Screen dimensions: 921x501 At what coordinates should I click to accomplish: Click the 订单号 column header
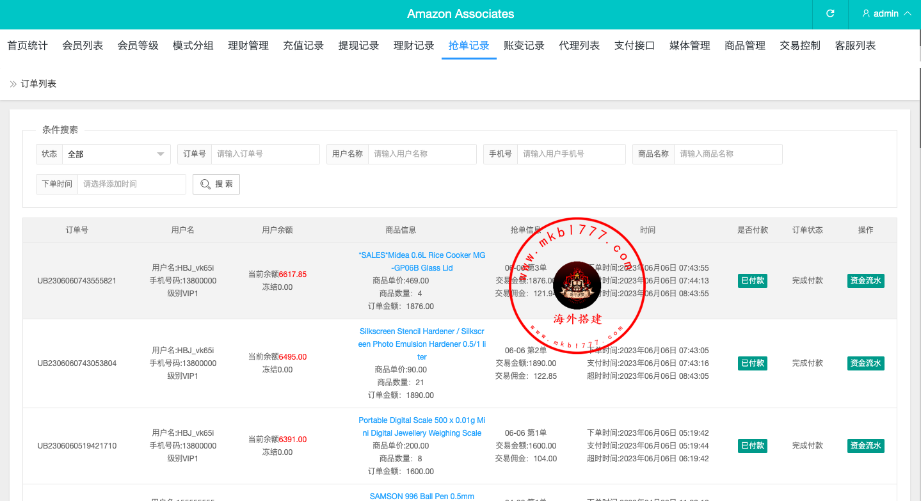77,230
